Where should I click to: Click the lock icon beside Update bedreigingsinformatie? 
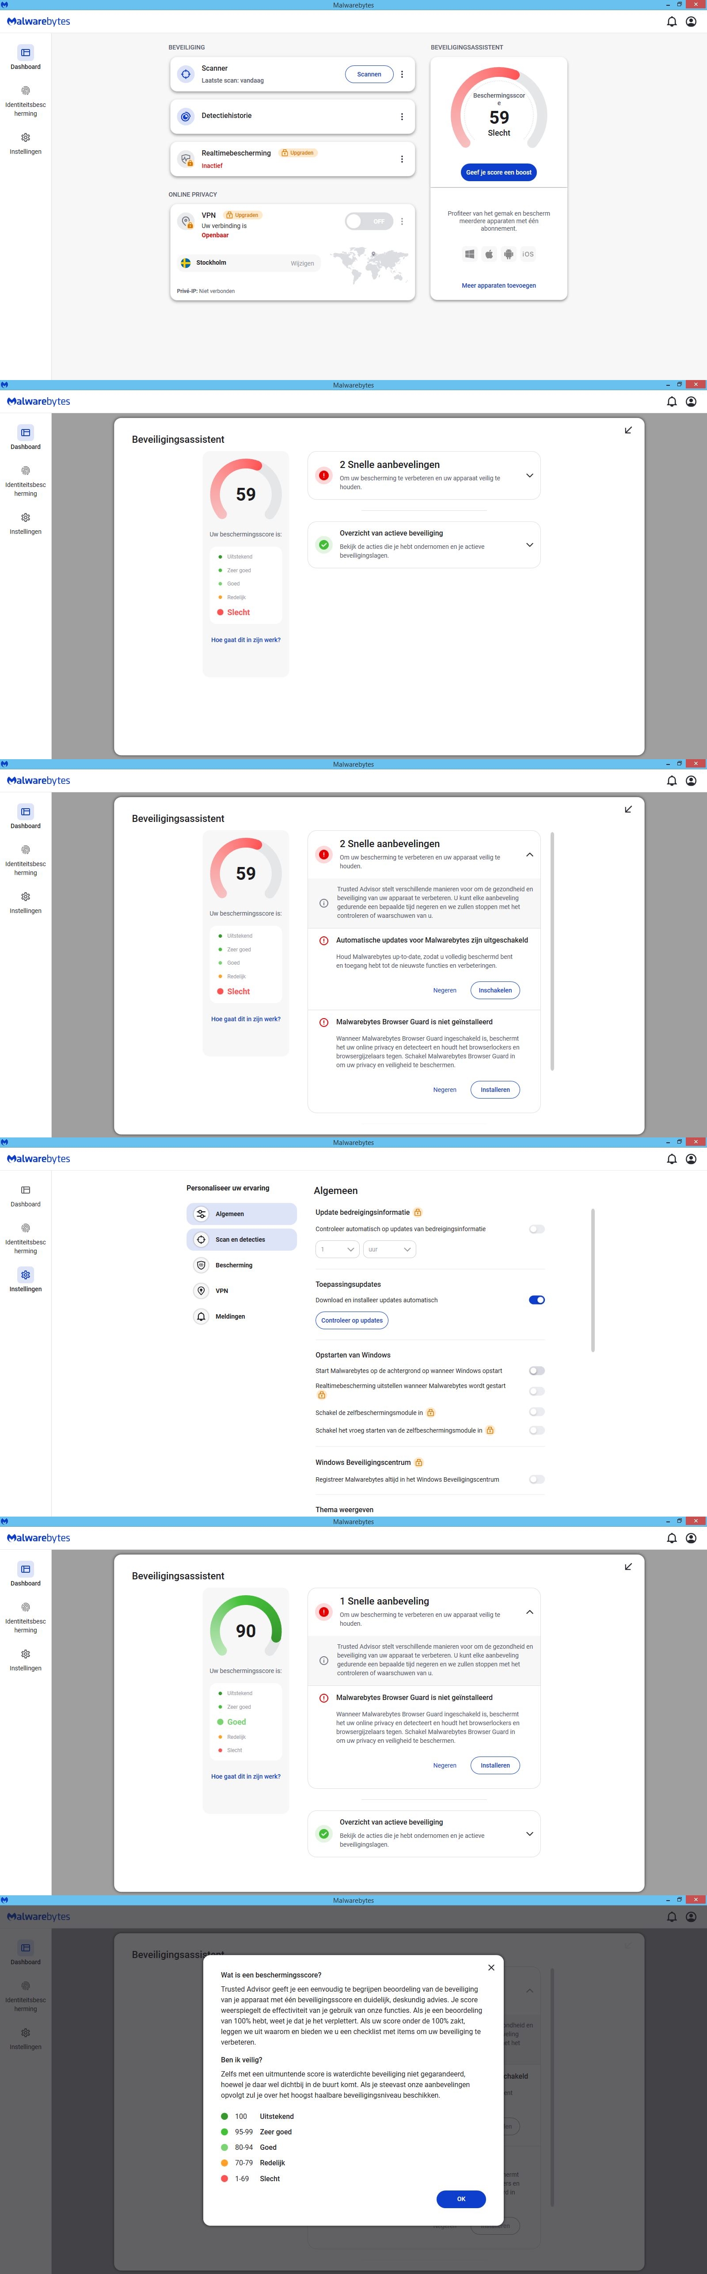[x=418, y=1212]
